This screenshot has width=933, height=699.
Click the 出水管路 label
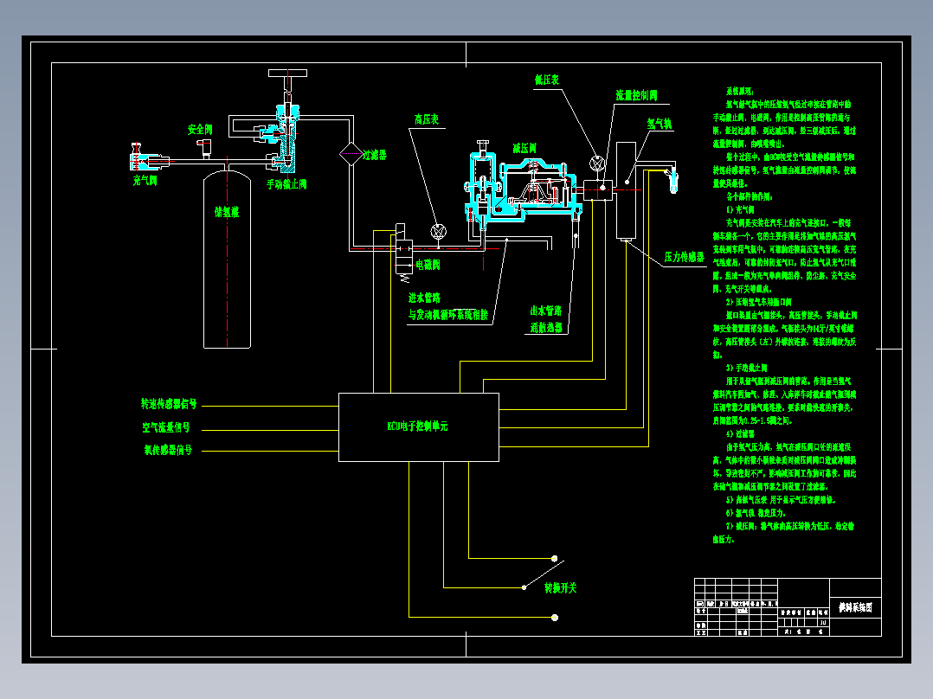tap(545, 311)
